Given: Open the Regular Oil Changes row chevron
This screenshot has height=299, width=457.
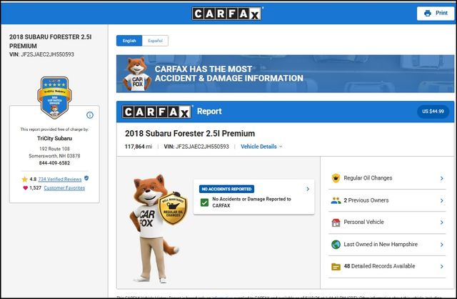Looking at the screenshot, I should (442, 178).
